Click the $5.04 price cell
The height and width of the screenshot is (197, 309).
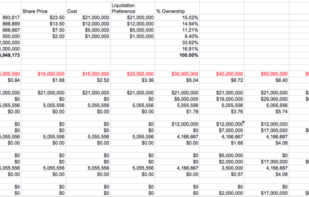[x=177, y=80]
